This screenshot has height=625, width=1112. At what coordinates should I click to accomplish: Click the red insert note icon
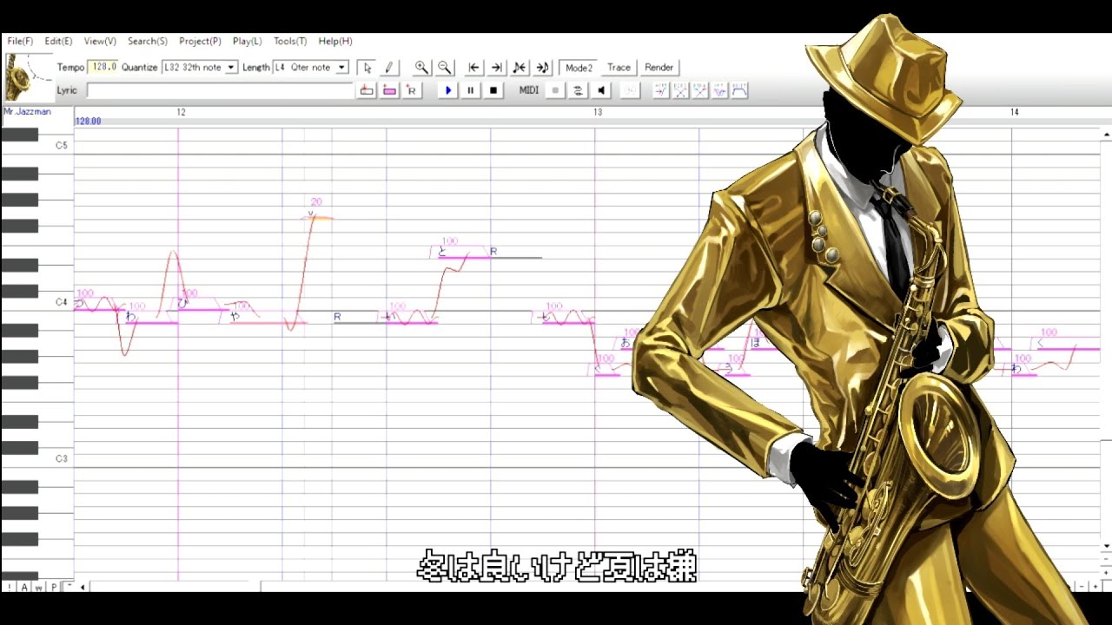coord(367,90)
